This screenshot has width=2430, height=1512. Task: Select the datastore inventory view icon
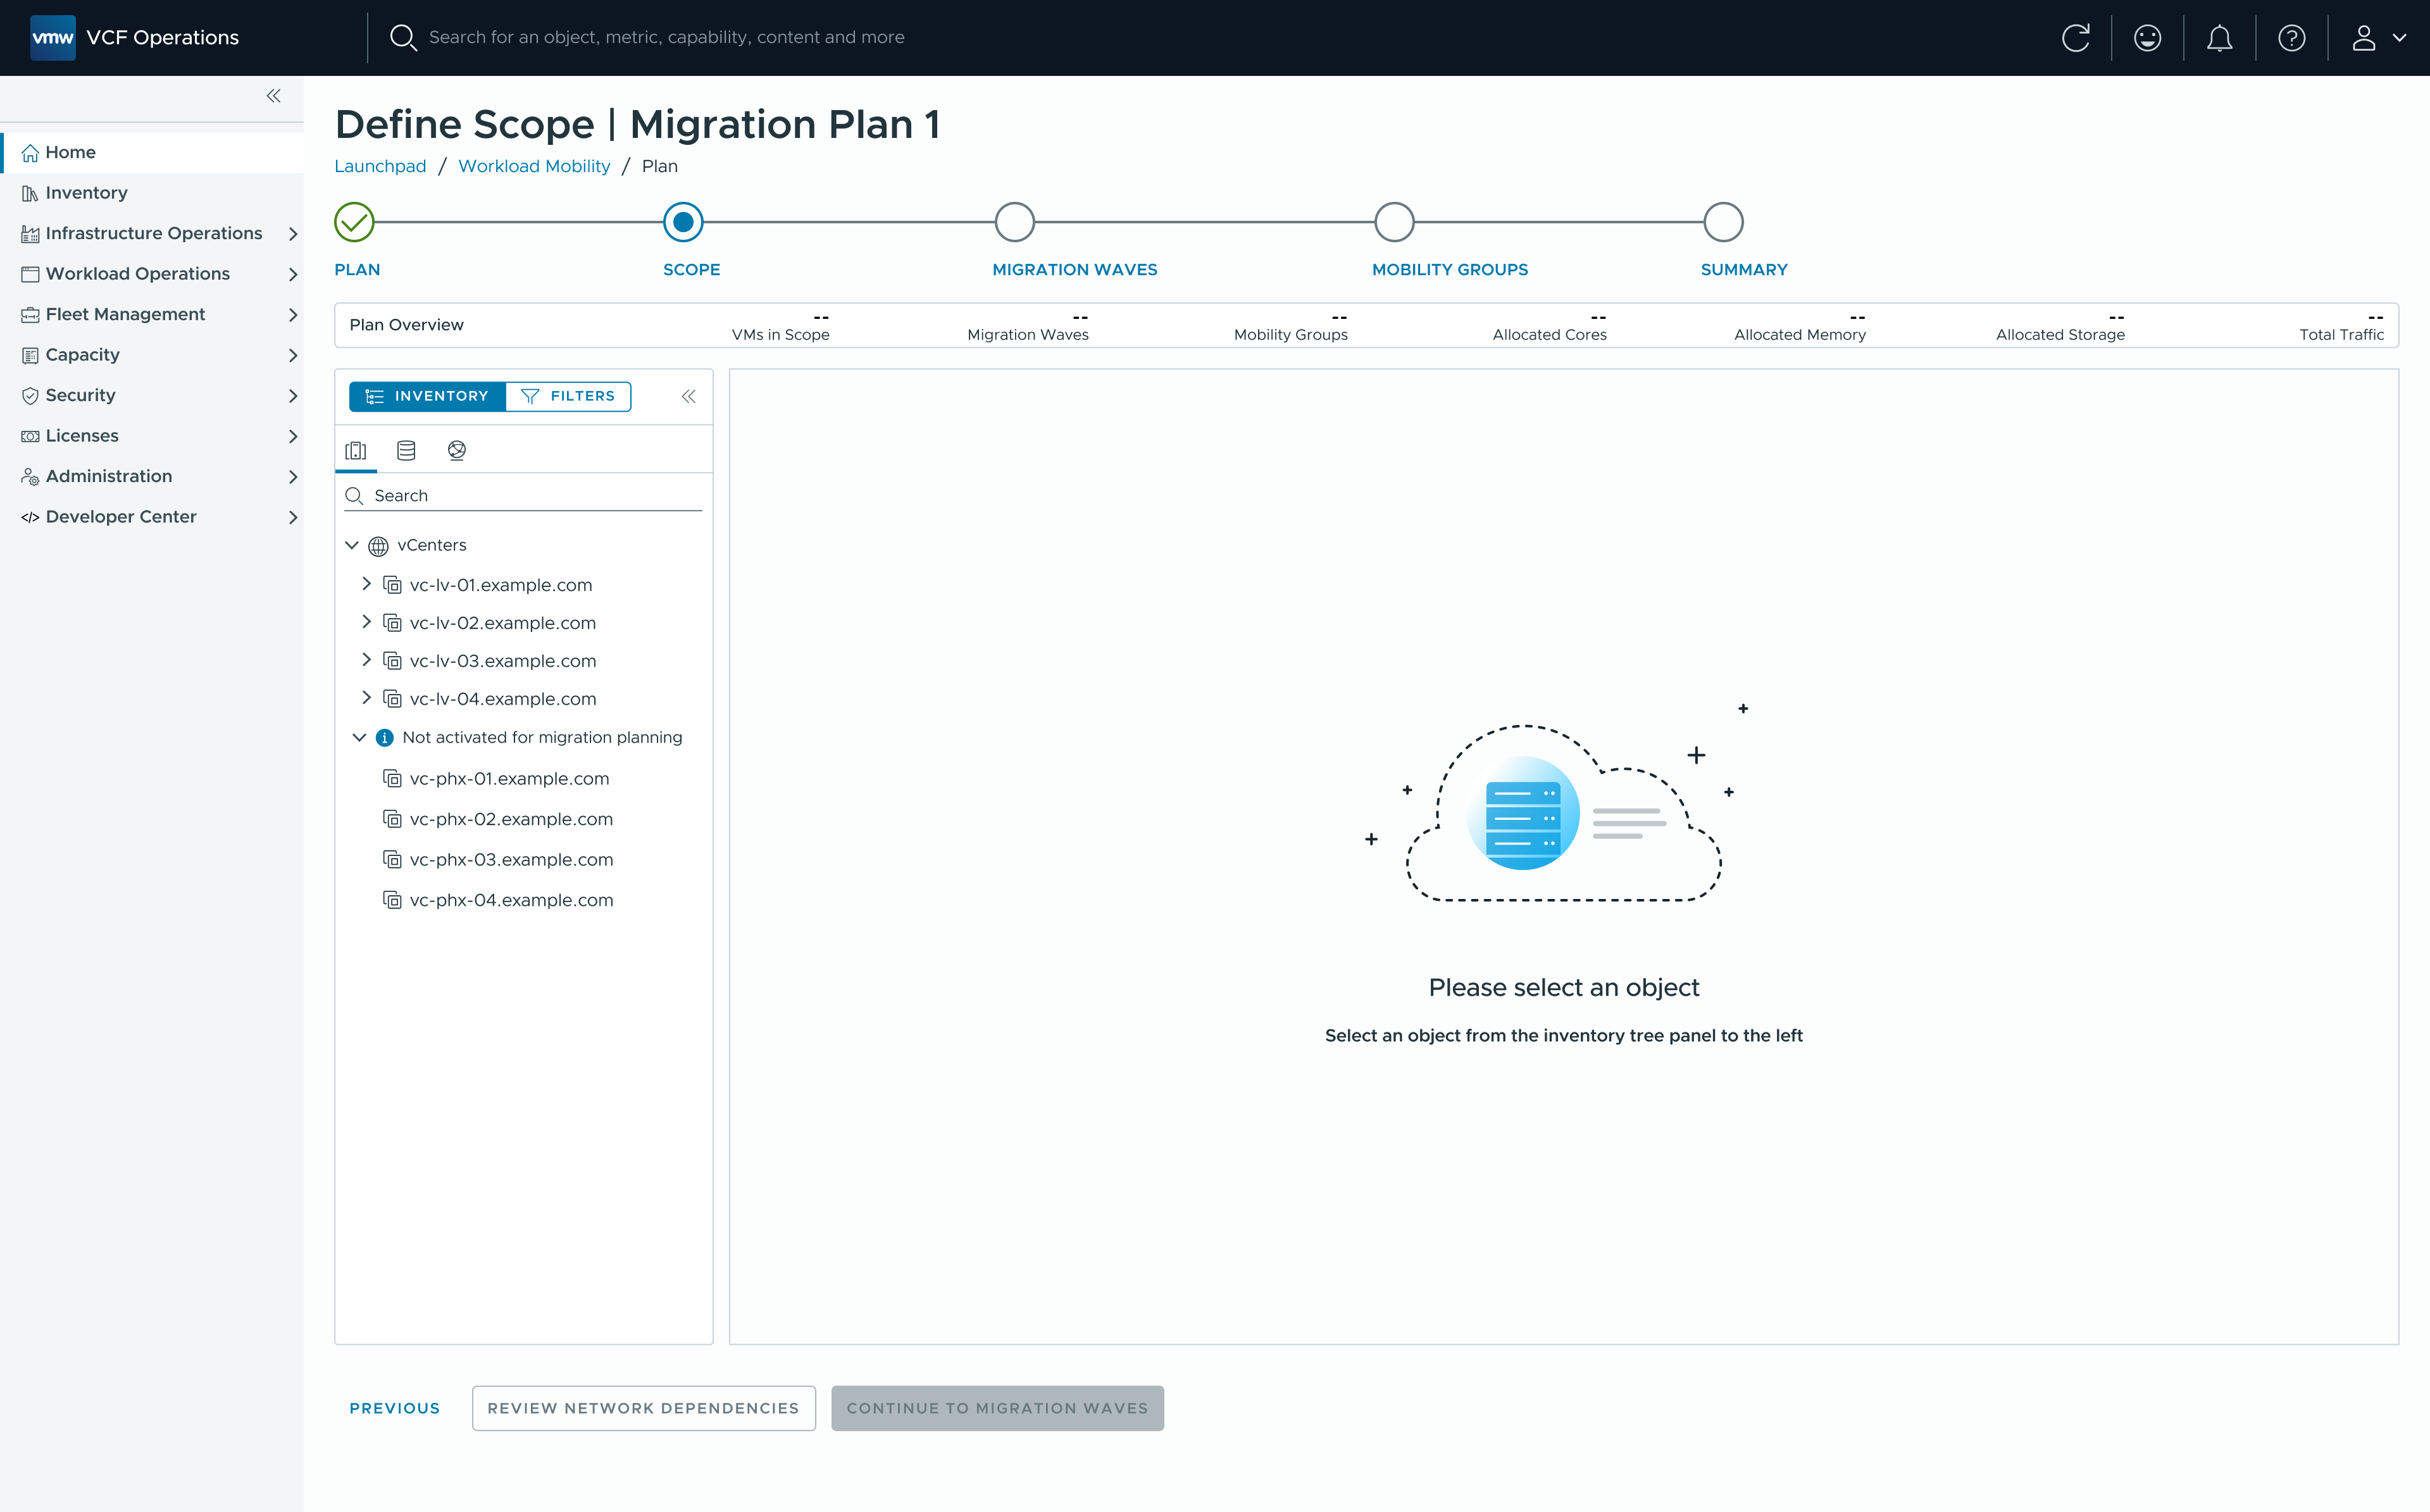point(406,451)
